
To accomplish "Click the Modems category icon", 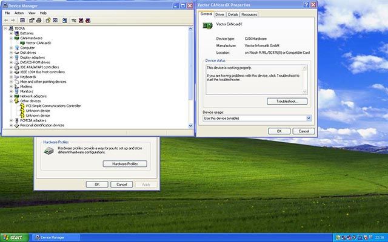I will 16,87.
